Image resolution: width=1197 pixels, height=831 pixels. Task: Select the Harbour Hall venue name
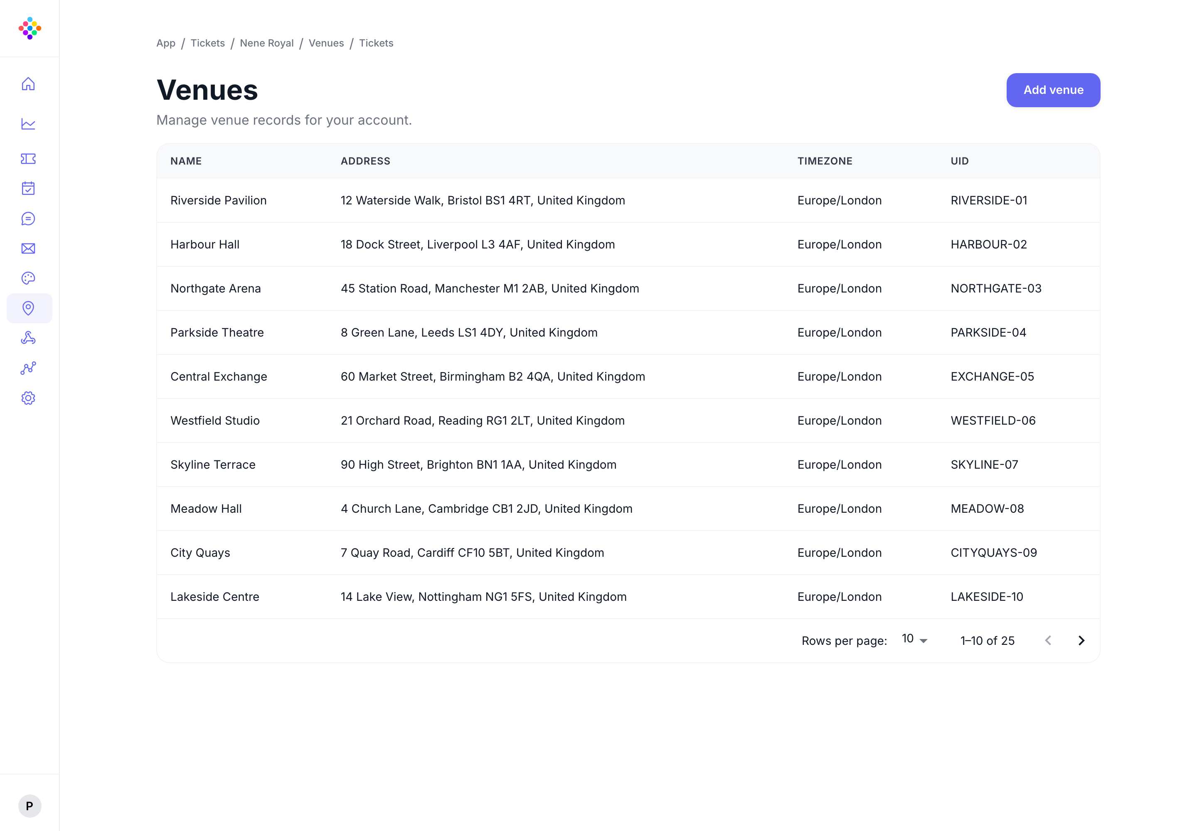coord(205,245)
